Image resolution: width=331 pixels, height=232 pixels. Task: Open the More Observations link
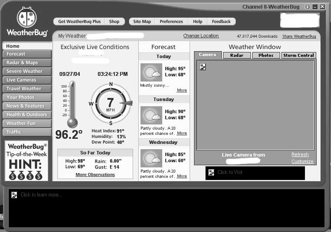95,175
